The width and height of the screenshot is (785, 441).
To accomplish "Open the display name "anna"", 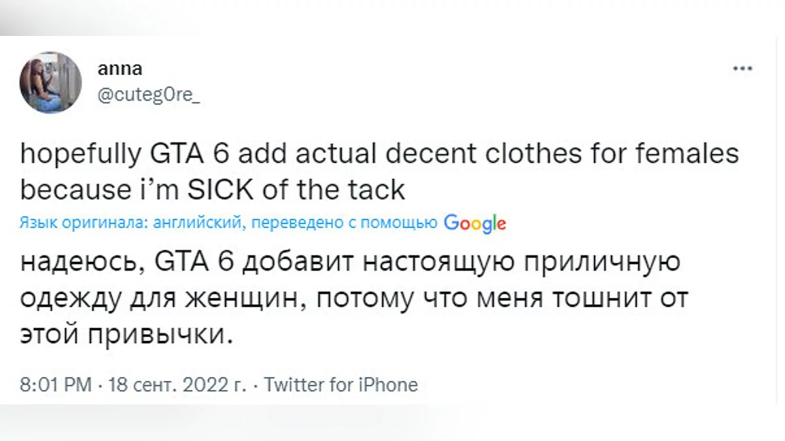I will tap(120, 69).
